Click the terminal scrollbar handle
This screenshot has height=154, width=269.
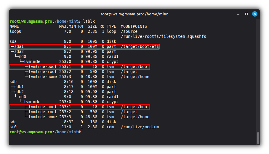[258, 137]
